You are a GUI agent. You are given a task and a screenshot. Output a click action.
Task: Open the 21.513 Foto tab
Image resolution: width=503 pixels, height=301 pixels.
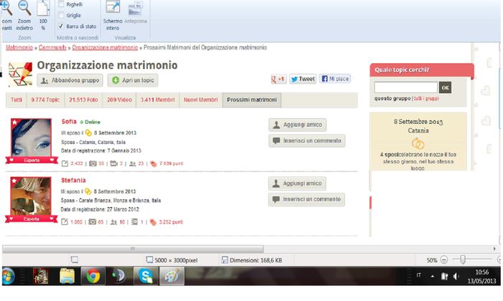click(x=82, y=100)
